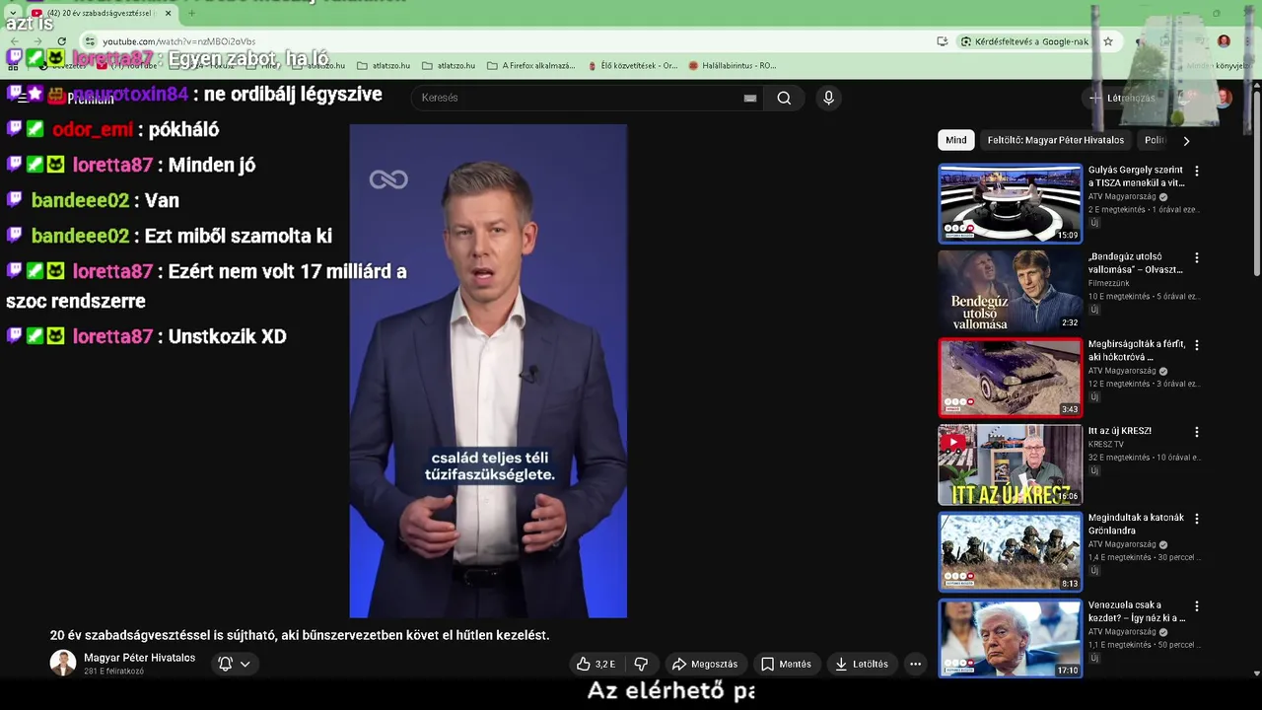Bookmark this page with the star icon
This screenshot has height=710, width=1262.
1108,41
